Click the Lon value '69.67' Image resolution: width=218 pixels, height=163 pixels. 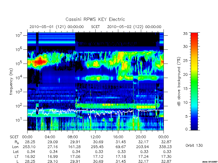(x=121, y=147)
